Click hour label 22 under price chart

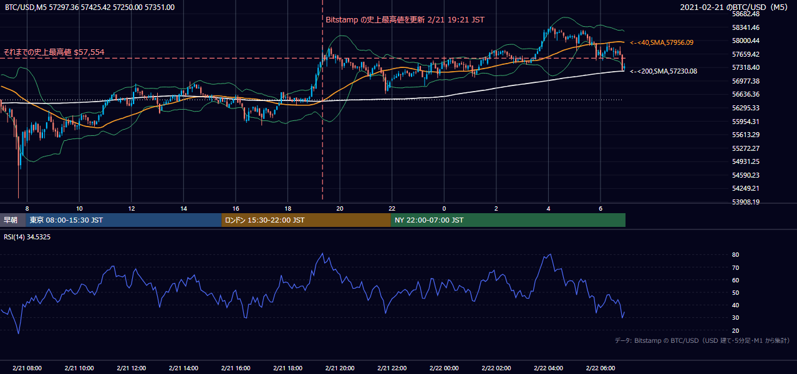point(392,208)
